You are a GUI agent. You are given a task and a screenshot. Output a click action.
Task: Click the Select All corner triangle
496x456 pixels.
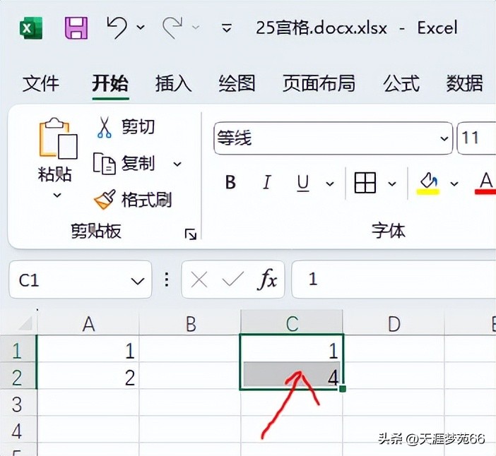25,323
